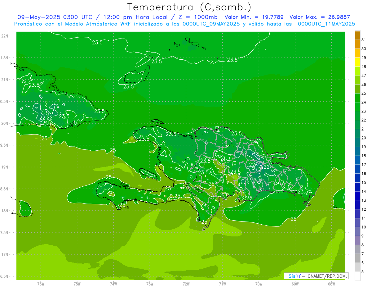Select the '0000UTC_11MAY2025' valid-until time
The width and height of the screenshot is (372, 288).
click(x=326, y=24)
